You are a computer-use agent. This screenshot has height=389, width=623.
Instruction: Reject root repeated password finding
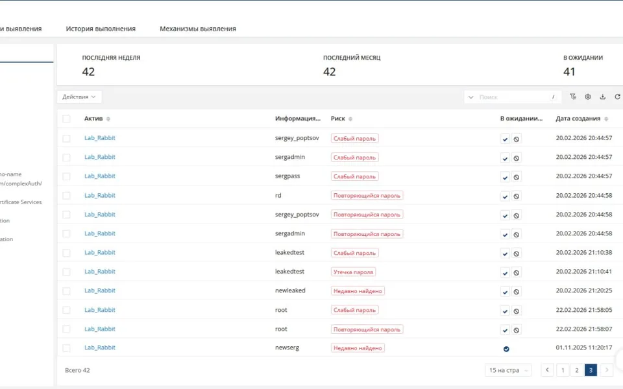click(516, 330)
